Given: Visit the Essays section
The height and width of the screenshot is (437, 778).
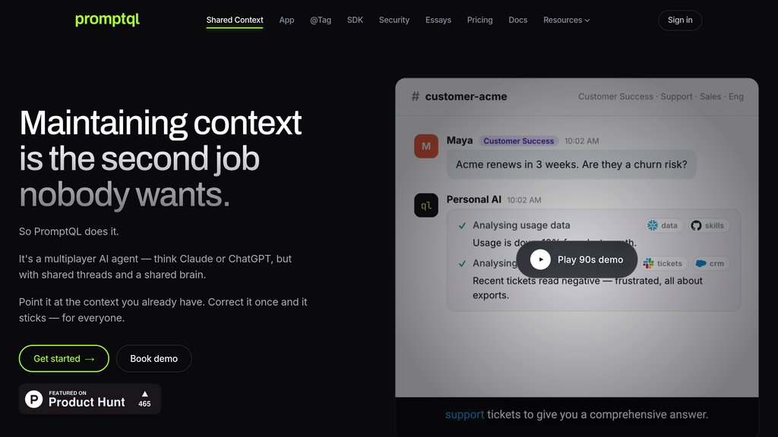Looking at the screenshot, I should point(438,20).
